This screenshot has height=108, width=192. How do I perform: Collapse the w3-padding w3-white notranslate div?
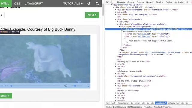point(118,24)
